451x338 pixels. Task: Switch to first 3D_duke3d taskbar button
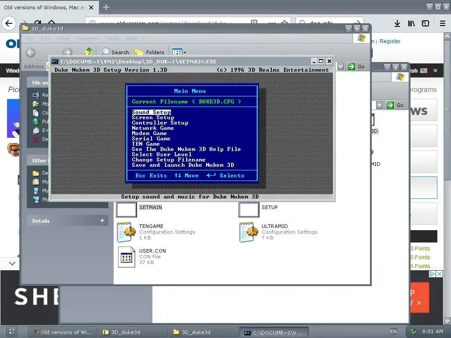click(133, 332)
